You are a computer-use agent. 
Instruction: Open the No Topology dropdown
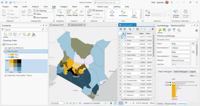pyautogui.click(x=43, y=11)
